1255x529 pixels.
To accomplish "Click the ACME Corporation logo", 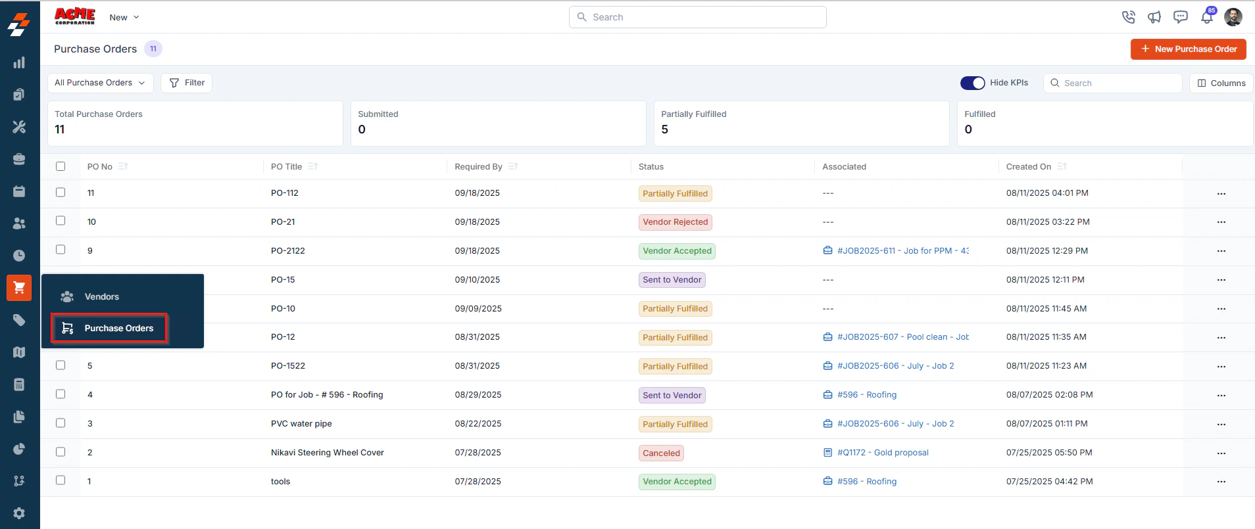I will click(75, 16).
